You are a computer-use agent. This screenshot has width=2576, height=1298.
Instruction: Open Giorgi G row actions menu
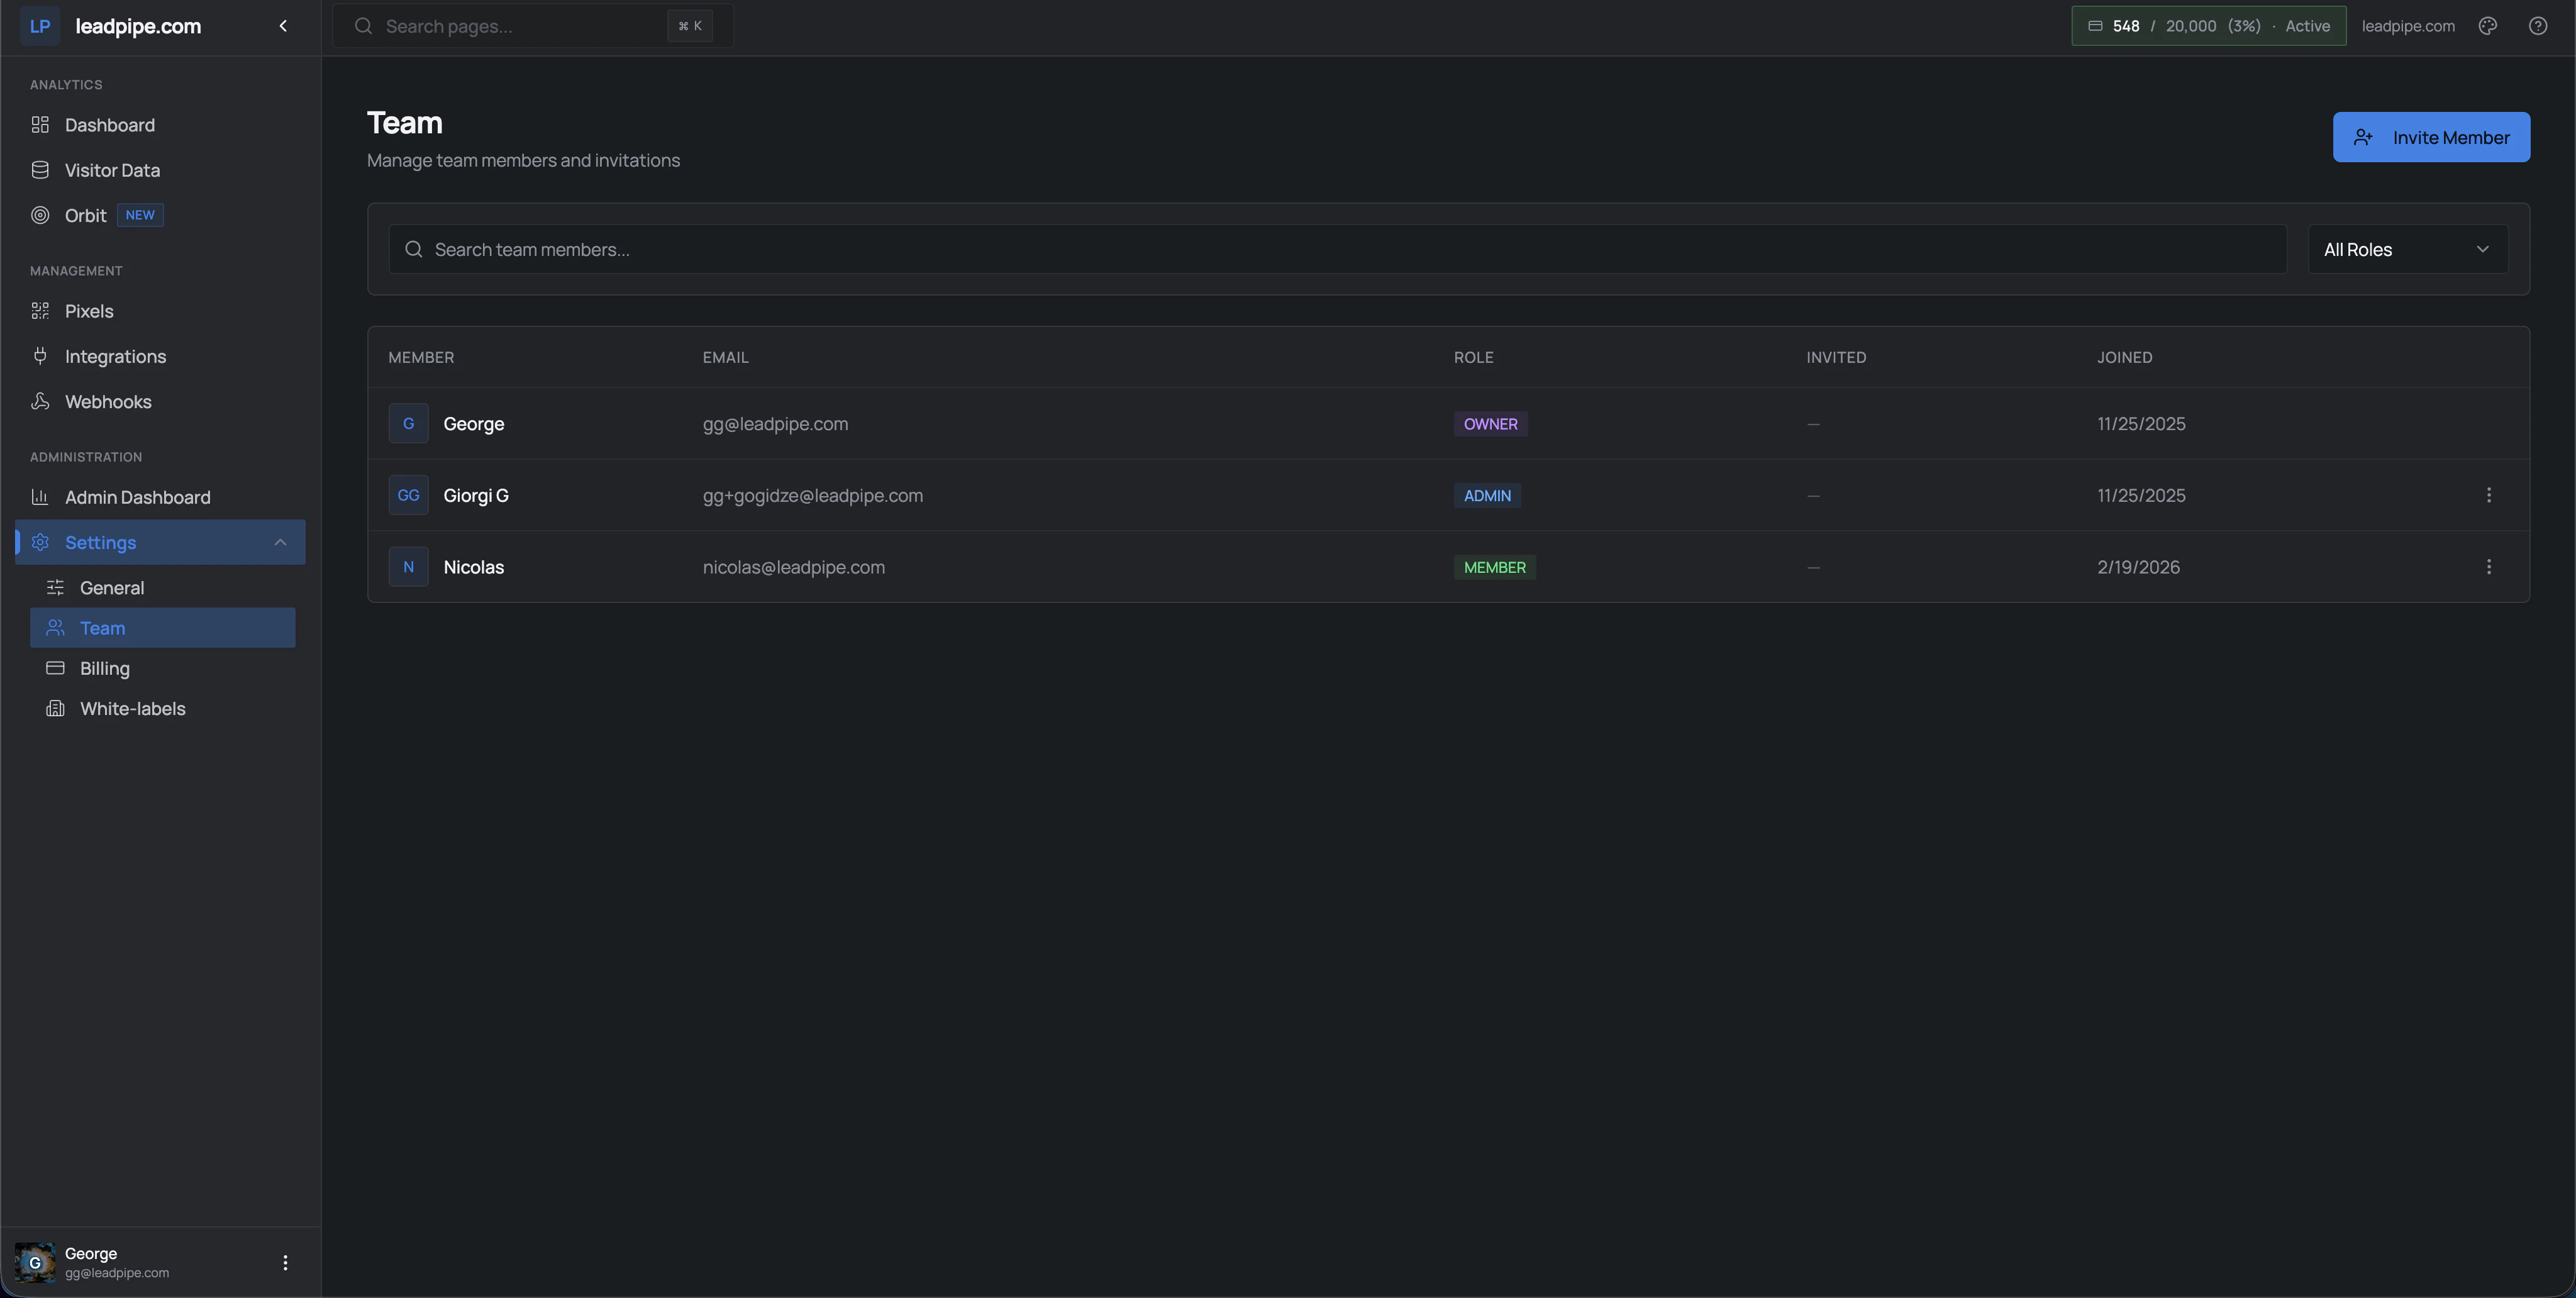[x=2488, y=495]
